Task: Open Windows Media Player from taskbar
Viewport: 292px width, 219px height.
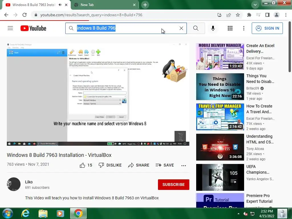Action: pyautogui.click(x=60, y=213)
